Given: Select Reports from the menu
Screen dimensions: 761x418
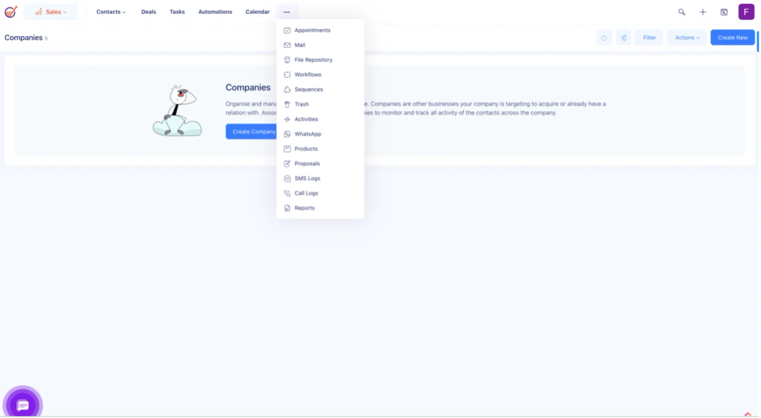Looking at the screenshot, I should coord(320,208).
